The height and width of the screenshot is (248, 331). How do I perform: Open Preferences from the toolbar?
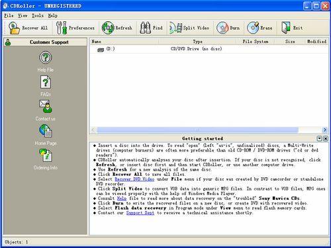(62, 28)
